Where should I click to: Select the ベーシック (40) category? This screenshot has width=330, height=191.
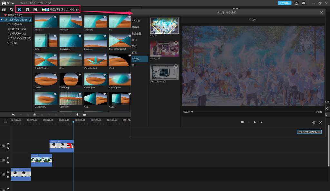[15, 24]
